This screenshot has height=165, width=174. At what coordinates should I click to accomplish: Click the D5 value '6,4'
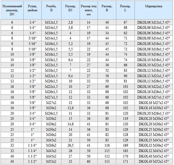70,60
